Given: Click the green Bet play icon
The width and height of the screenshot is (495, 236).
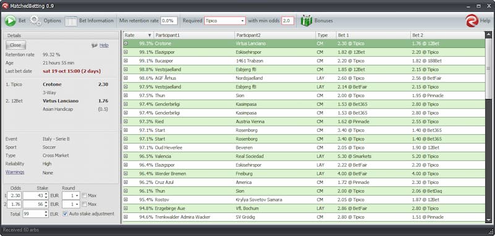Looking at the screenshot, I should click(11, 21).
